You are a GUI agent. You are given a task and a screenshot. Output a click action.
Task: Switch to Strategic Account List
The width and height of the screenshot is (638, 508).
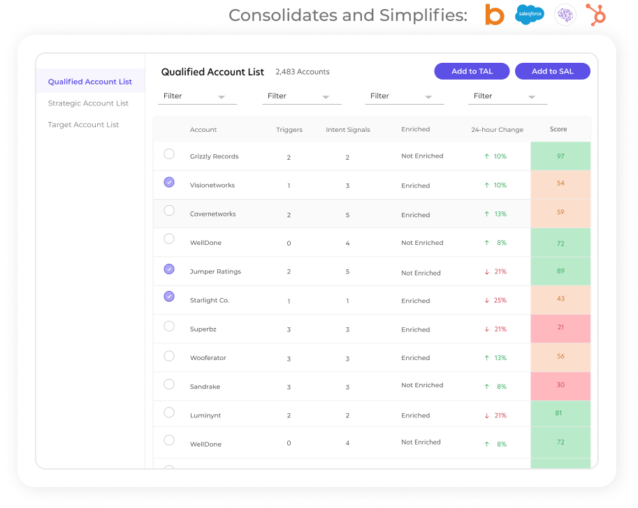tap(88, 103)
